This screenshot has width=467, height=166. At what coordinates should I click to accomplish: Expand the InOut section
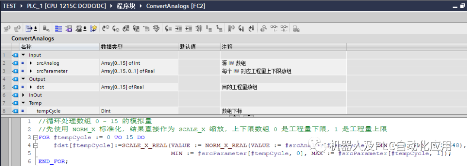tap(23, 95)
